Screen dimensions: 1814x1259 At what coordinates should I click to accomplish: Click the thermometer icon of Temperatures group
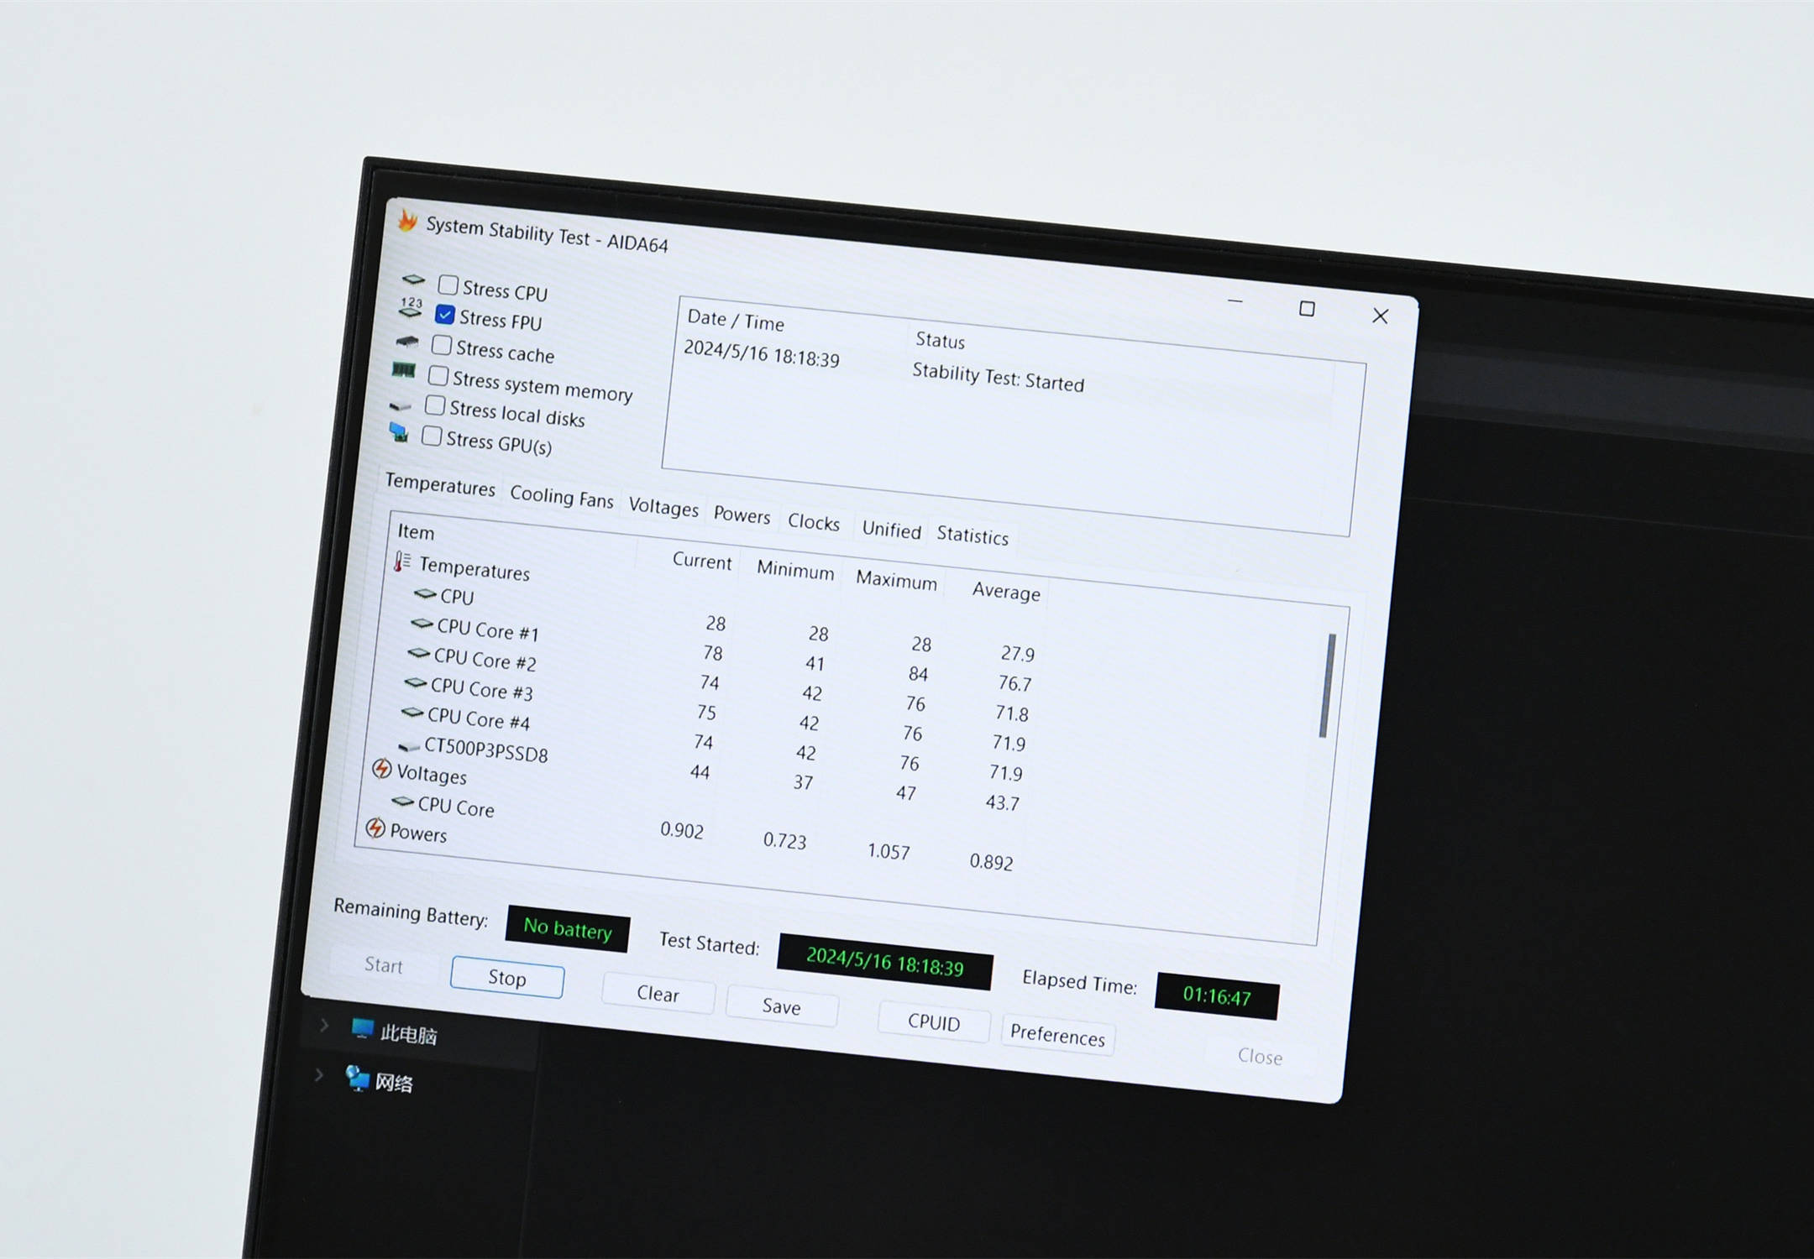pyautogui.click(x=402, y=562)
